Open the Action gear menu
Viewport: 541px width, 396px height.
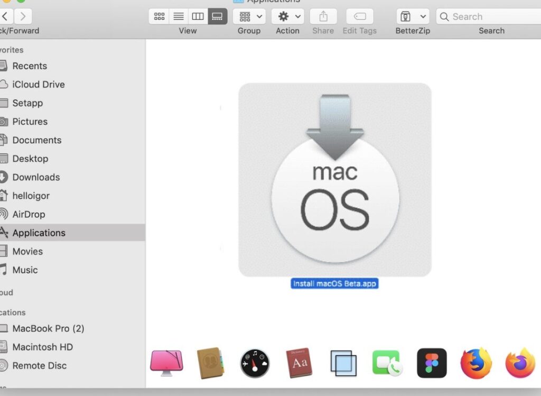click(x=288, y=16)
